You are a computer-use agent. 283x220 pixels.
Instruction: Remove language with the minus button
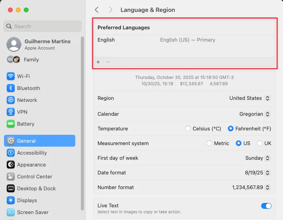click(x=108, y=62)
